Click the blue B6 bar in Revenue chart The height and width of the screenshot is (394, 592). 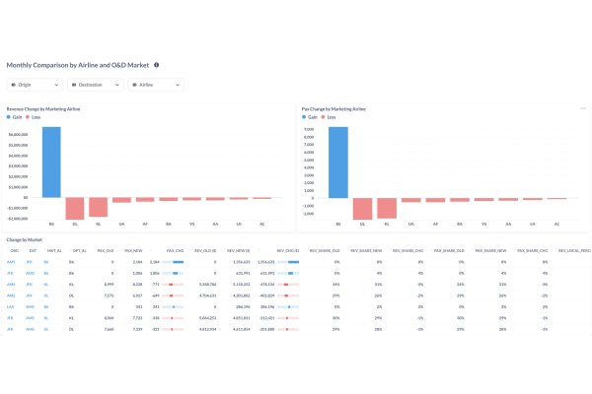point(50,162)
